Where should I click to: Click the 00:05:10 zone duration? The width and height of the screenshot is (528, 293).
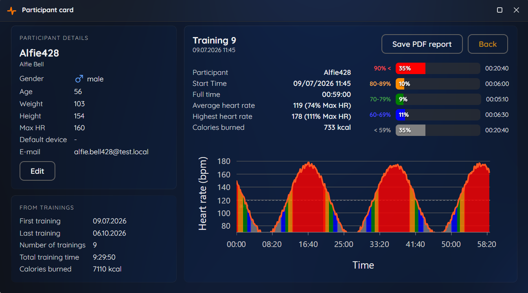pyautogui.click(x=497, y=99)
